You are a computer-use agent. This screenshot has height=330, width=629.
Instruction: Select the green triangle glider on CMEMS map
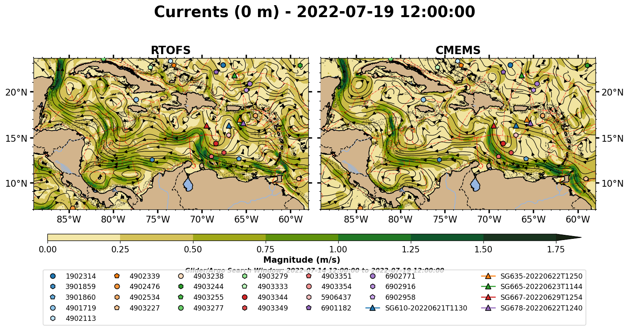521,75
